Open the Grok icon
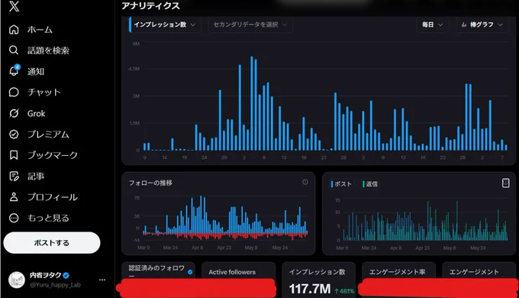 (x=14, y=113)
